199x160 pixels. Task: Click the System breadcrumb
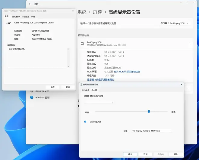click(82, 12)
